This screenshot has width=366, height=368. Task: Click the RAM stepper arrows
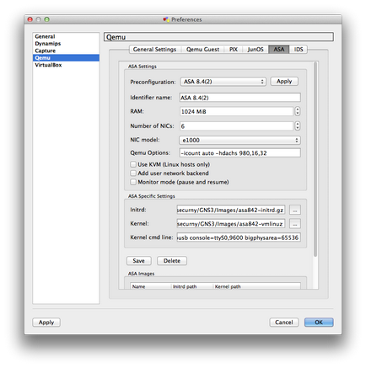pyautogui.click(x=298, y=111)
